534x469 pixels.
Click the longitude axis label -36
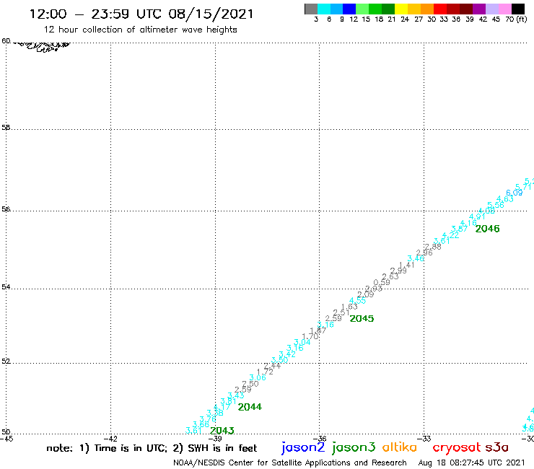click(x=320, y=439)
